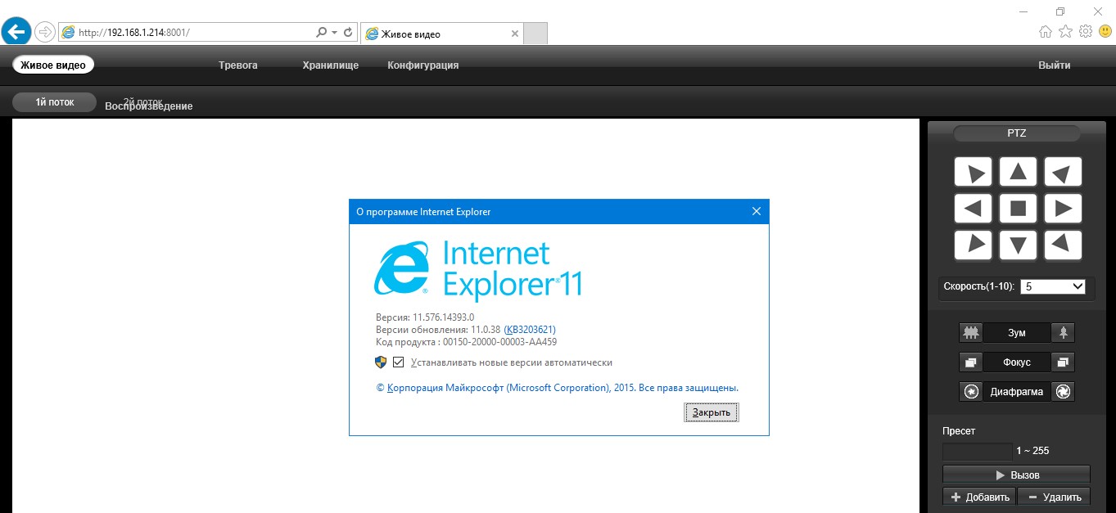Open the Конфигурация menu

click(422, 65)
